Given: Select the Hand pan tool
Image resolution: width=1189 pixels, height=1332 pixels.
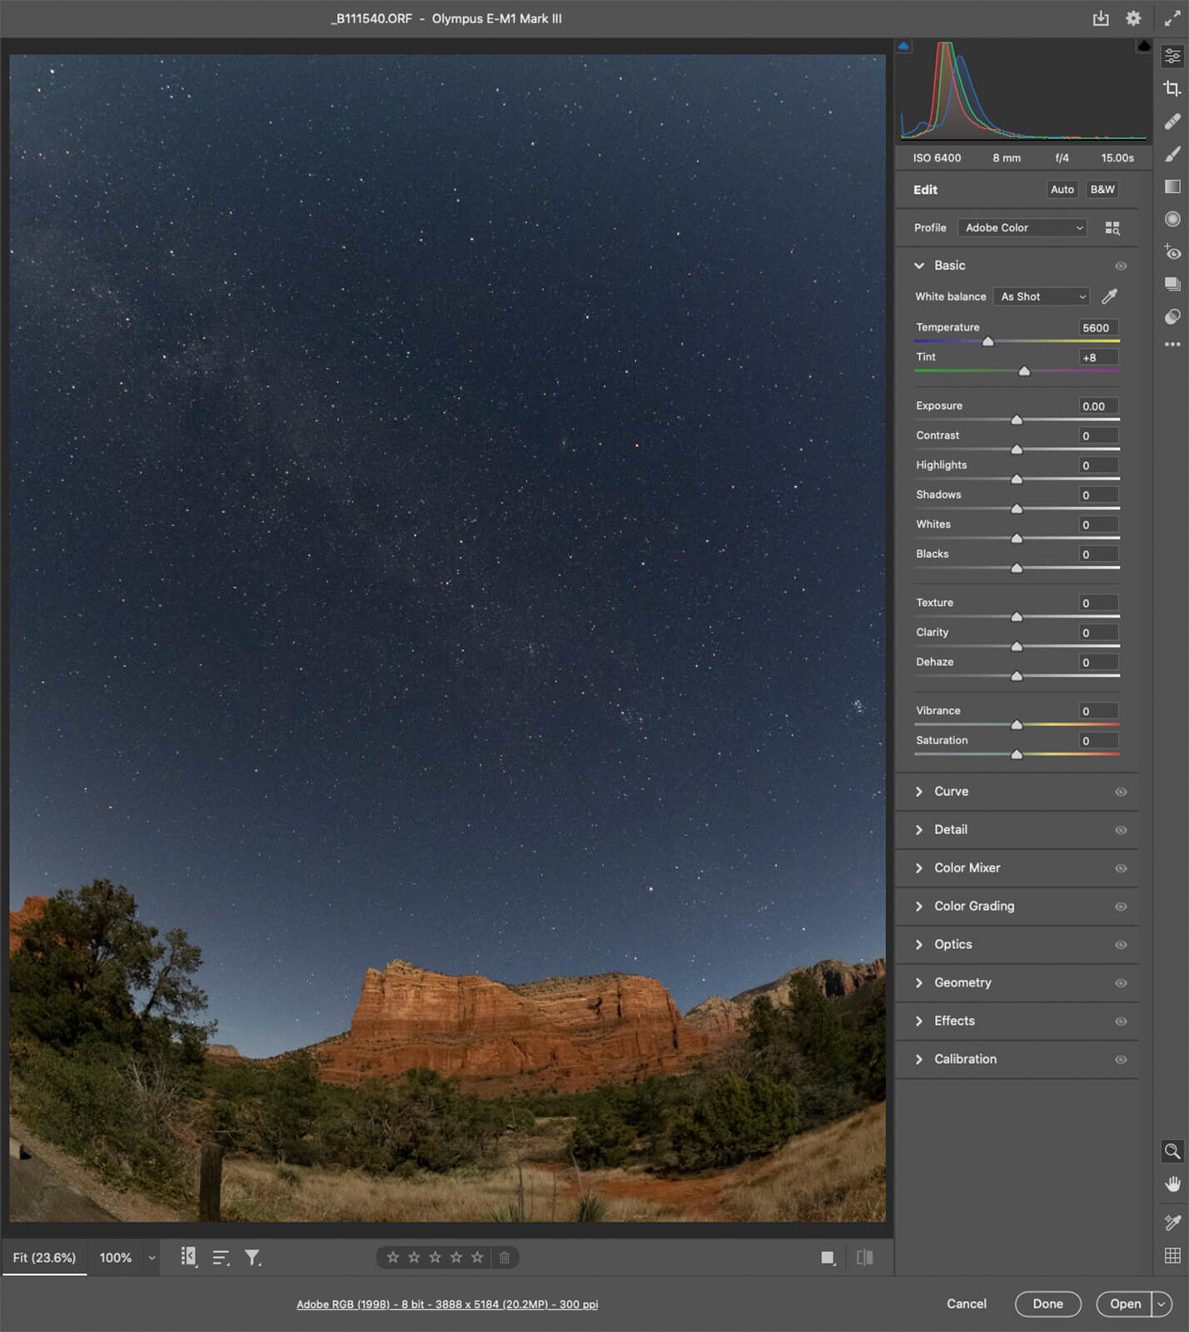Looking at the screenshot, I should (x=1172, y=1185).
